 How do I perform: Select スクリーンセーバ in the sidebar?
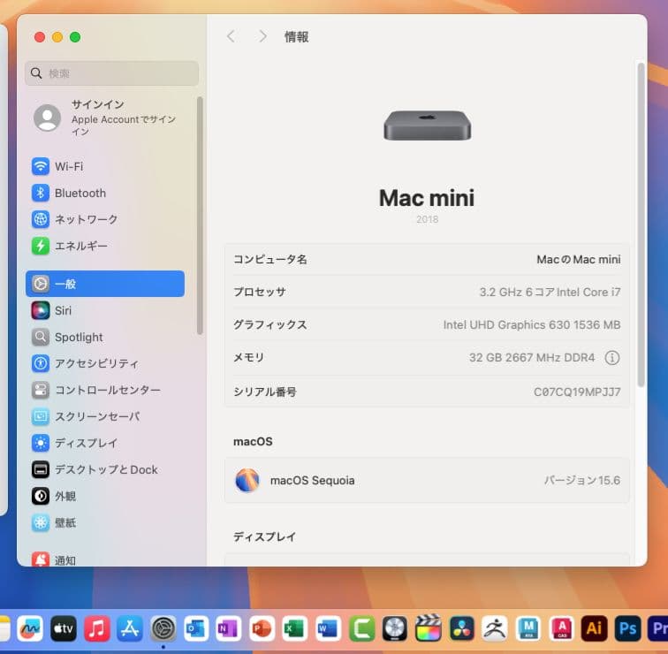105,416
